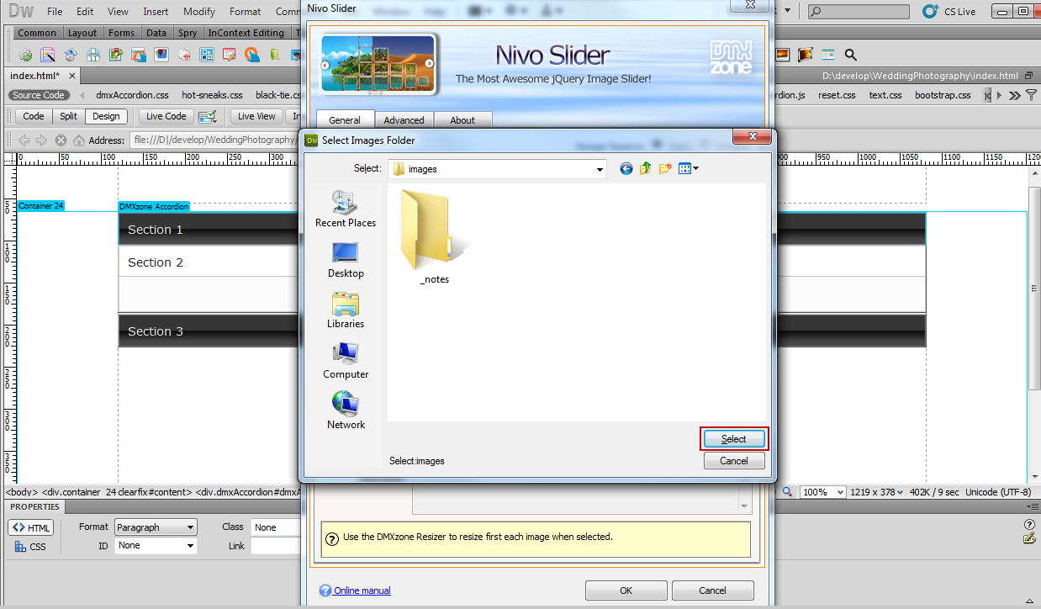The image size is (1041, 609).
Task: Open the Format Paragraph dropdown
Action: point(156,527)
